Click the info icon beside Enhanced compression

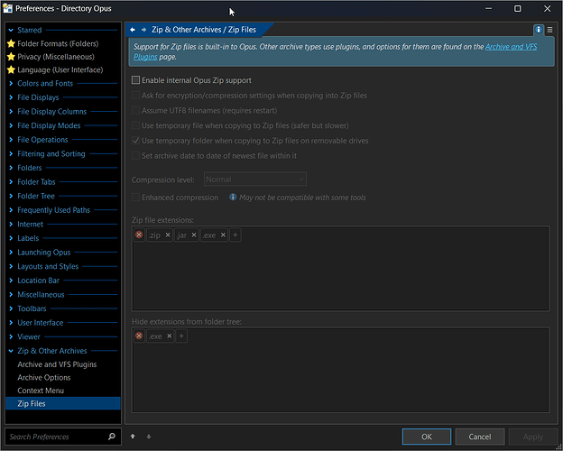coord(233,198)
